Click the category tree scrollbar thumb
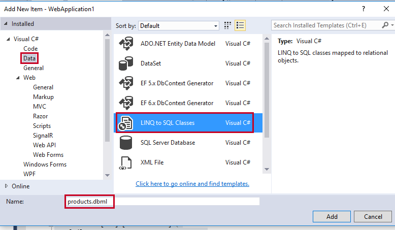This screenshot has height=230, width=395. (x=107, y=90)
